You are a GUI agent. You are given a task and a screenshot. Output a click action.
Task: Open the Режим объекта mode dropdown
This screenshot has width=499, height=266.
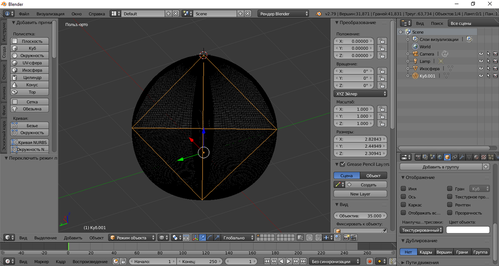point(132,238)
